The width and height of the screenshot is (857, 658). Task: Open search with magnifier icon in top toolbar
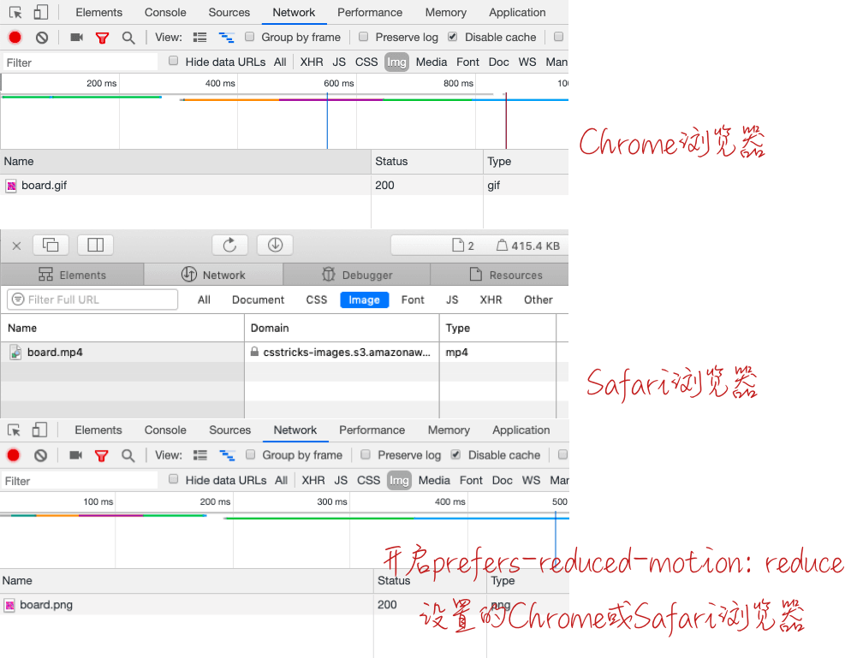[128, 38]
